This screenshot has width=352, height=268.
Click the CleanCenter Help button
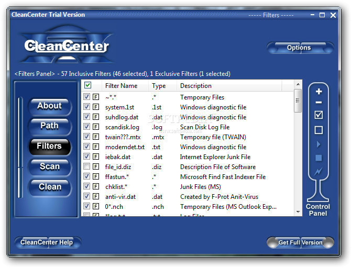(48, 242)
